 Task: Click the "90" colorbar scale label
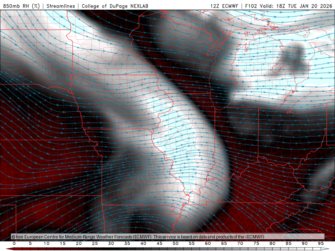click(305, 243)
